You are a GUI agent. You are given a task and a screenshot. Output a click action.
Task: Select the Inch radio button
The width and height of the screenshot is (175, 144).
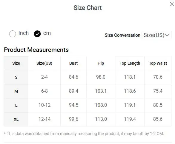click(x=12, y=34)
